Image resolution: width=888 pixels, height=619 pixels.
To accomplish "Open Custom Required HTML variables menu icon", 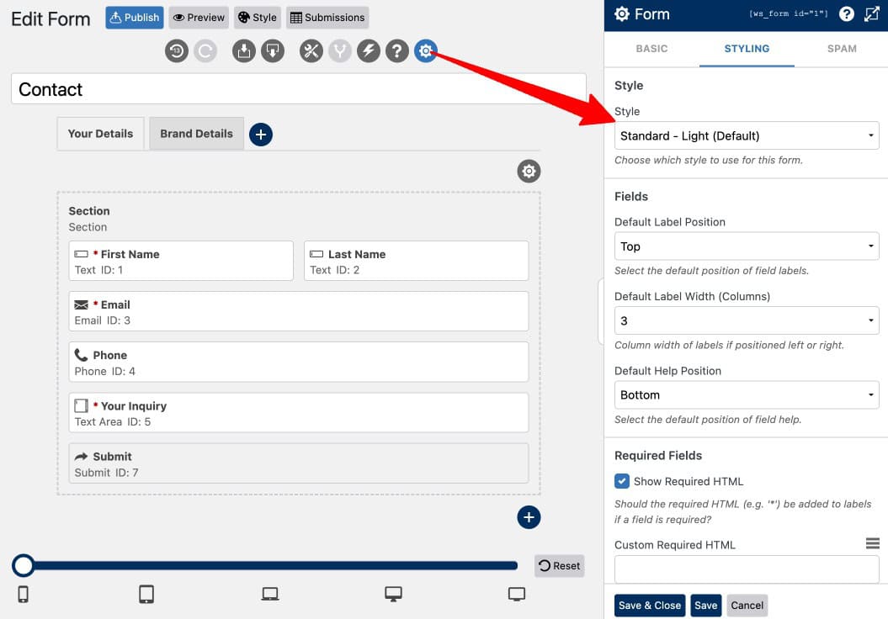I will (872, 544).
